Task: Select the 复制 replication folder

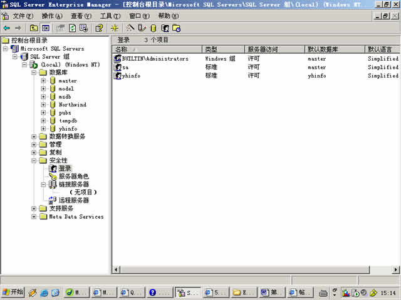Action: coord(55,152)
